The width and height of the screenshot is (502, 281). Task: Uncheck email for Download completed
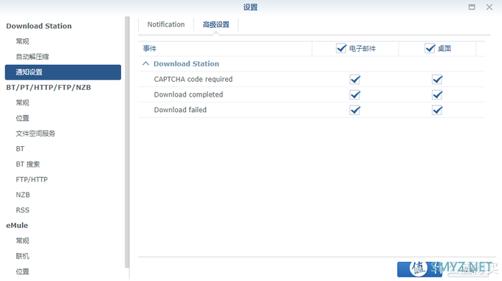click(355, 94)
